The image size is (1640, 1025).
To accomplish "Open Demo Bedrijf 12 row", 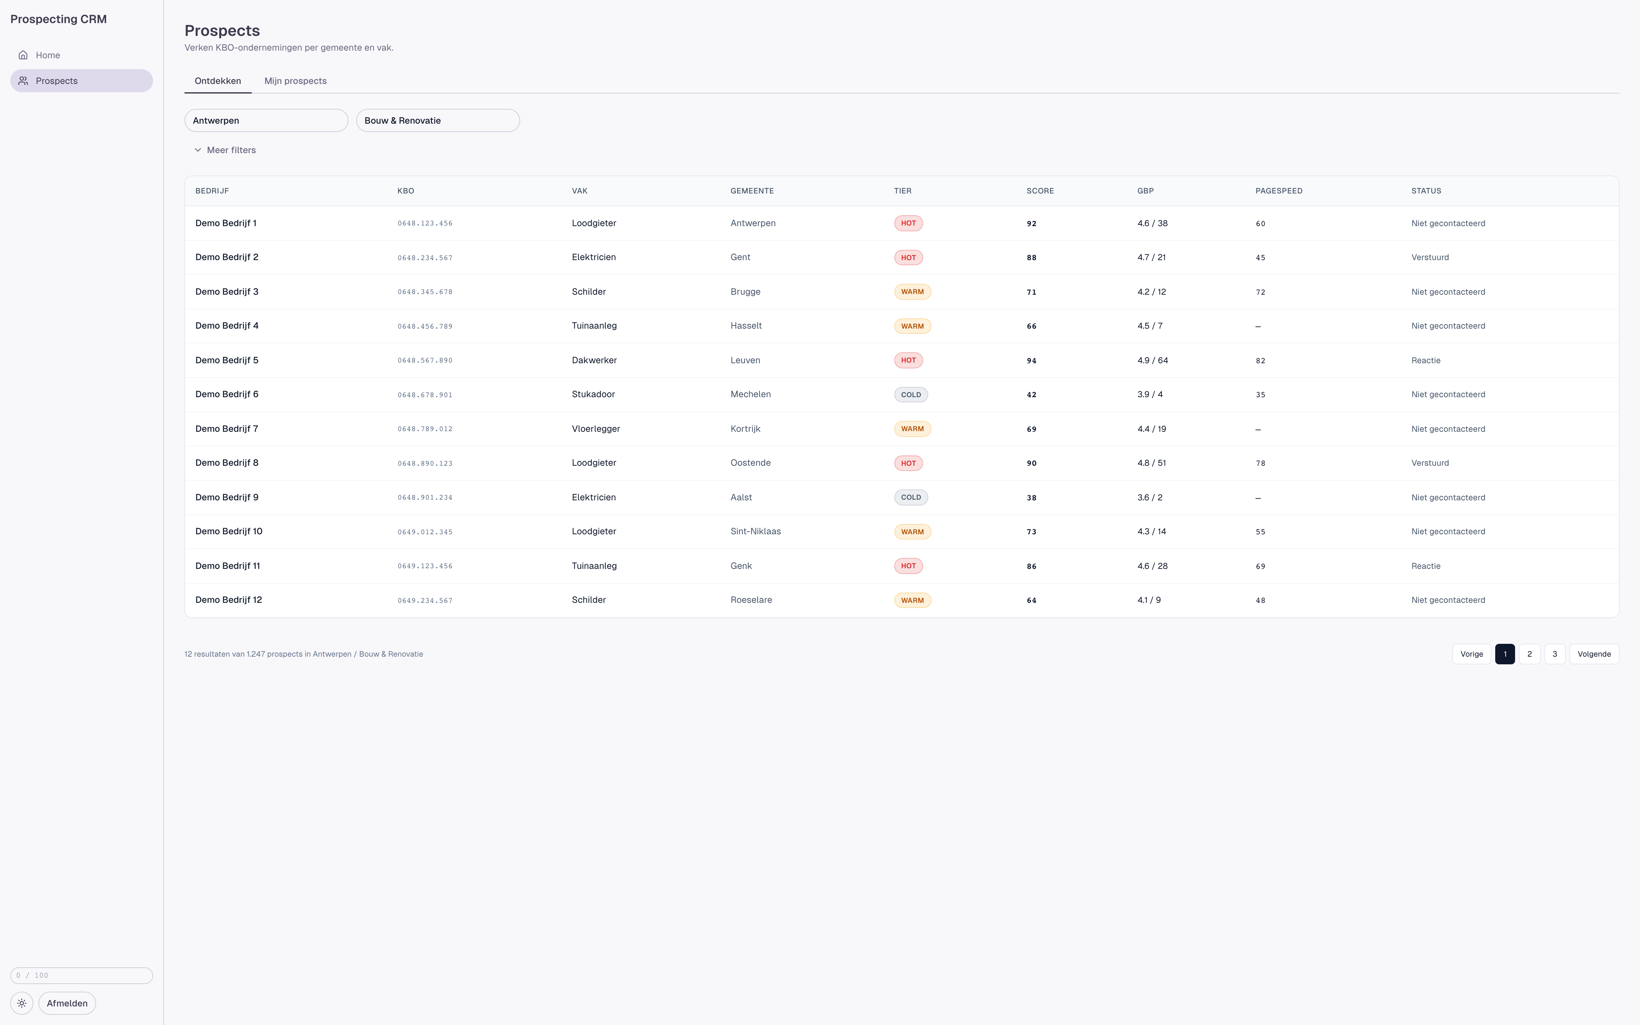I will coord(901,600).
